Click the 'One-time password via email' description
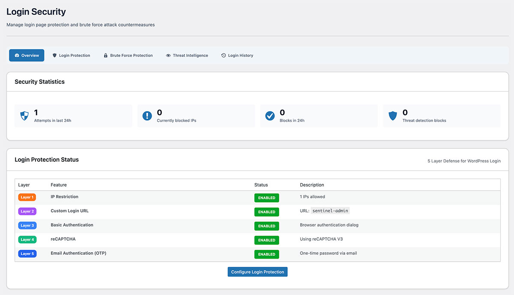This screenshot has width=514, height=295. point(328,253)
